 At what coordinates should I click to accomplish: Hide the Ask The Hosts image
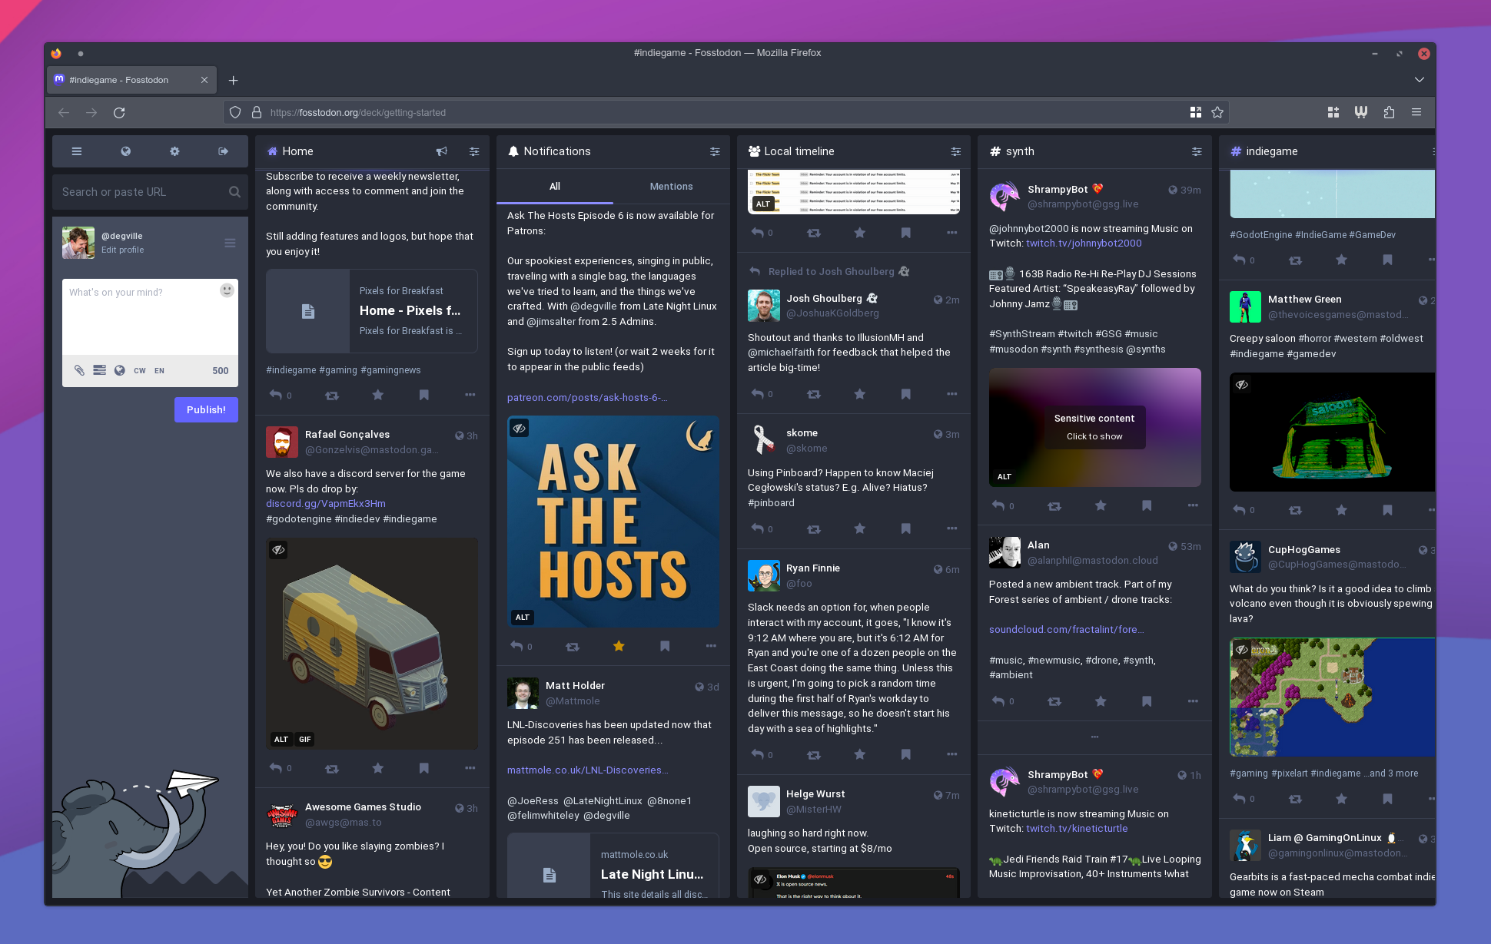click(x=520, y=429)
